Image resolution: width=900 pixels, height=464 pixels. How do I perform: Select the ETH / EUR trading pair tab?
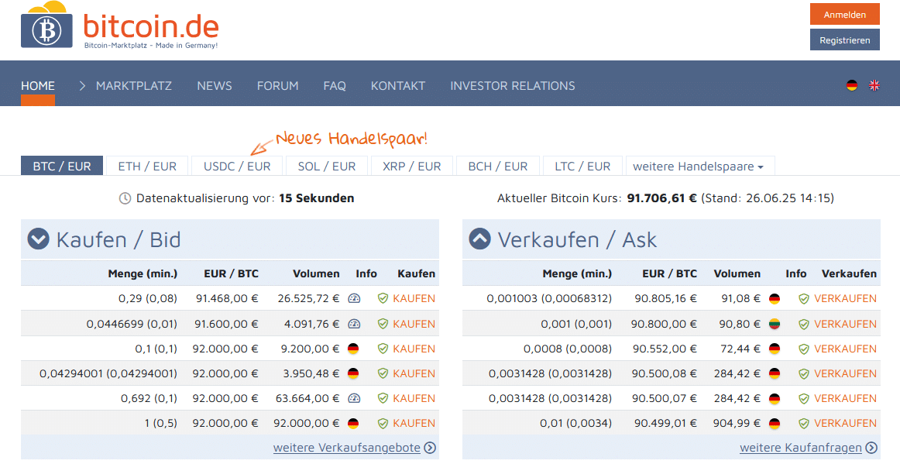(147, 167)
